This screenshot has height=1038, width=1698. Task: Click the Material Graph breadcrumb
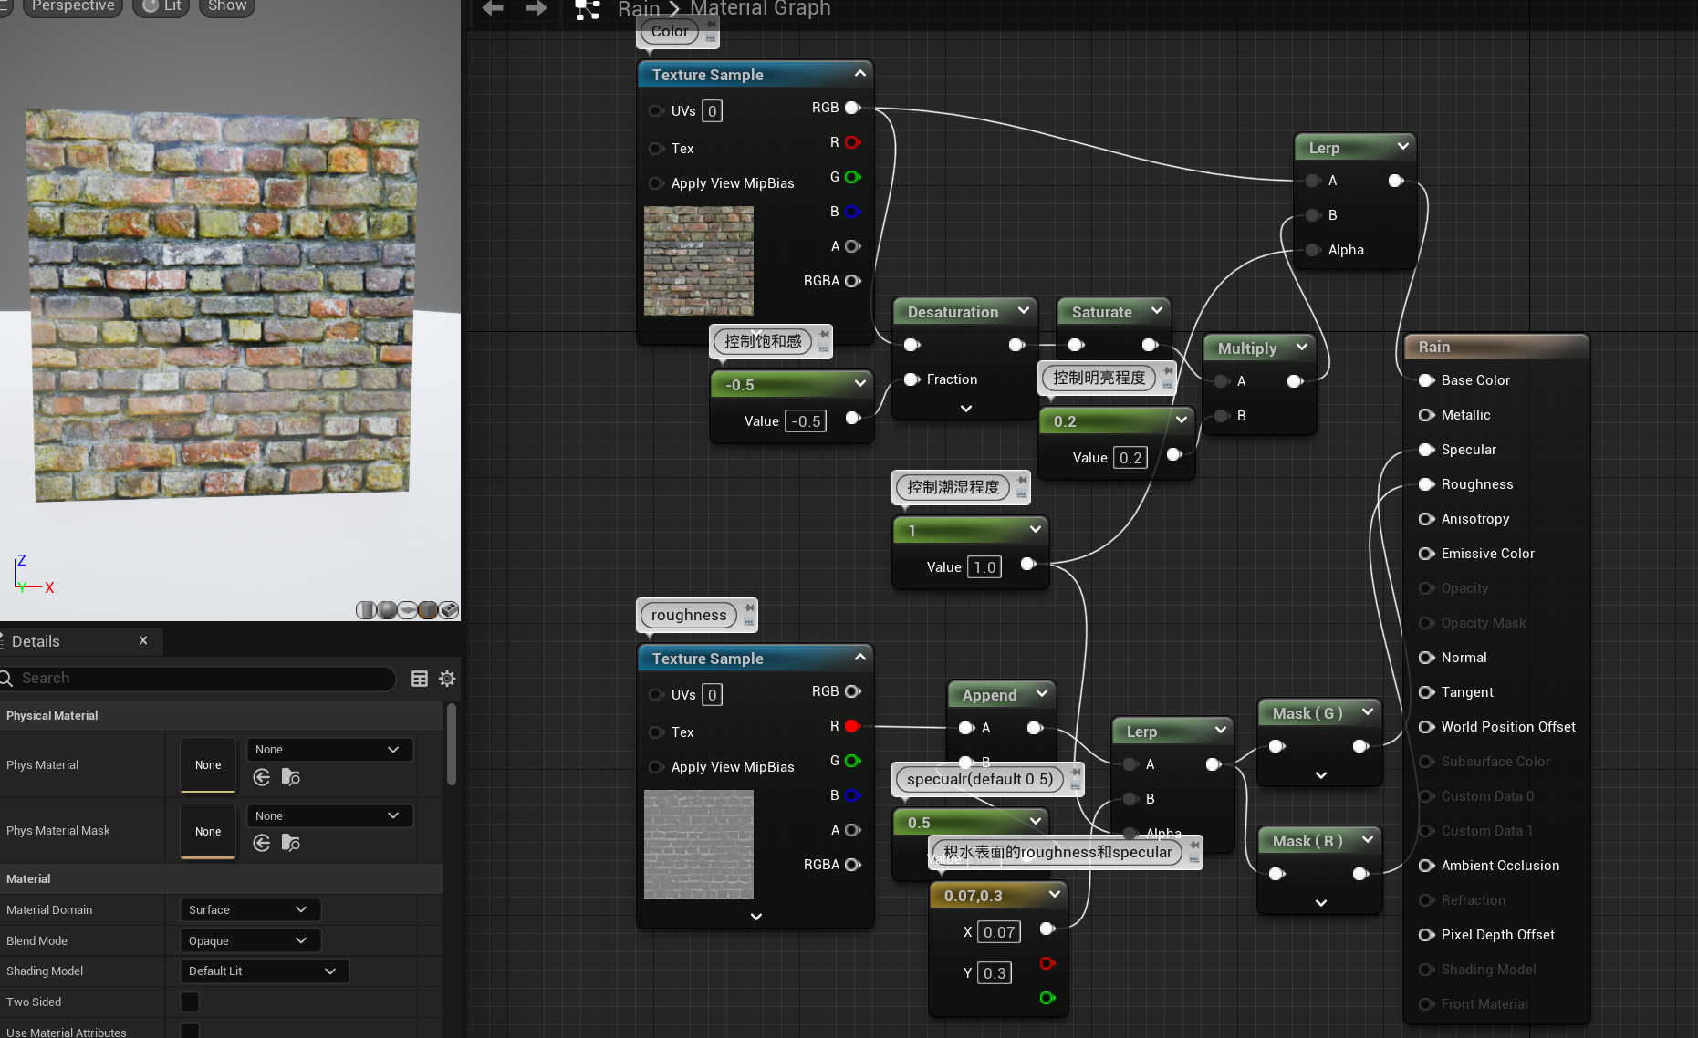[x=760, y=9]
